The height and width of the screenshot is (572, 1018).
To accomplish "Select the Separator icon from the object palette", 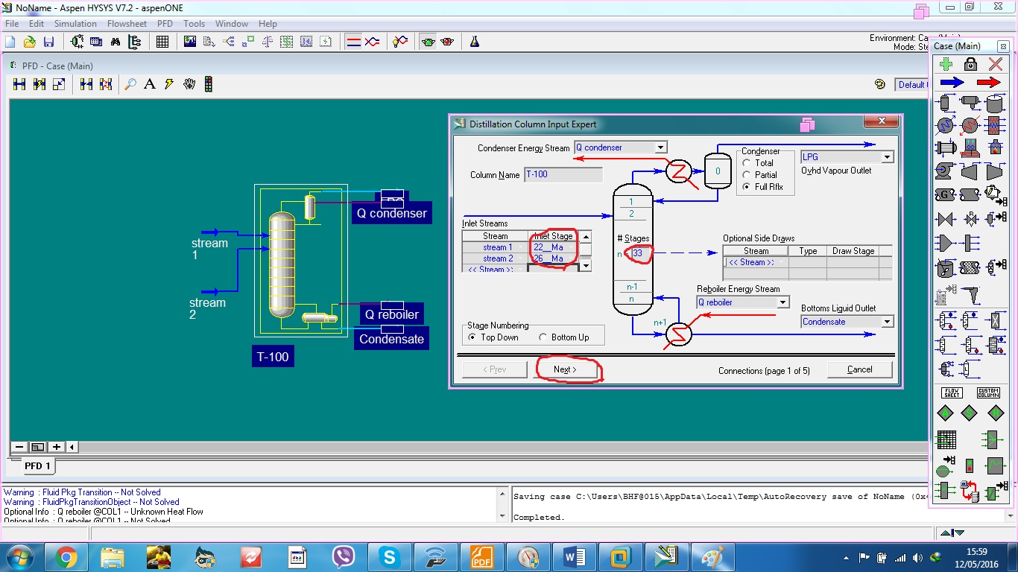I will 943,104.
